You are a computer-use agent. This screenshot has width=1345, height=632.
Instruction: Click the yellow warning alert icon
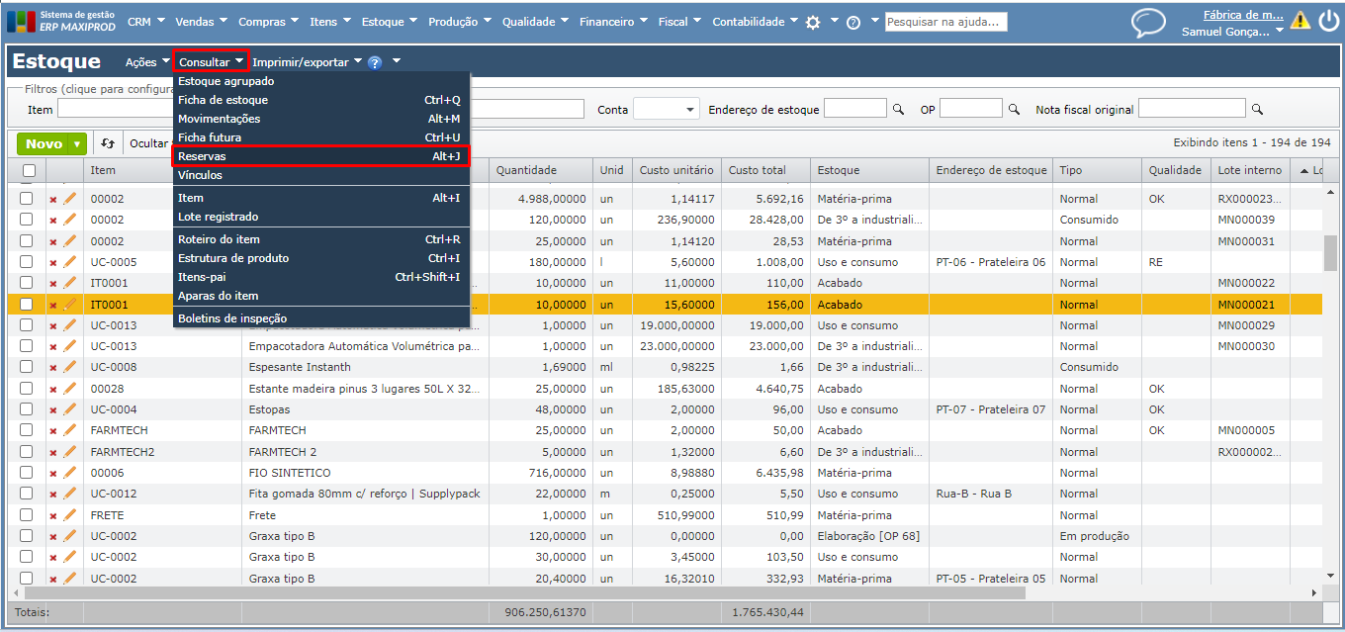tap(1300, 21)
